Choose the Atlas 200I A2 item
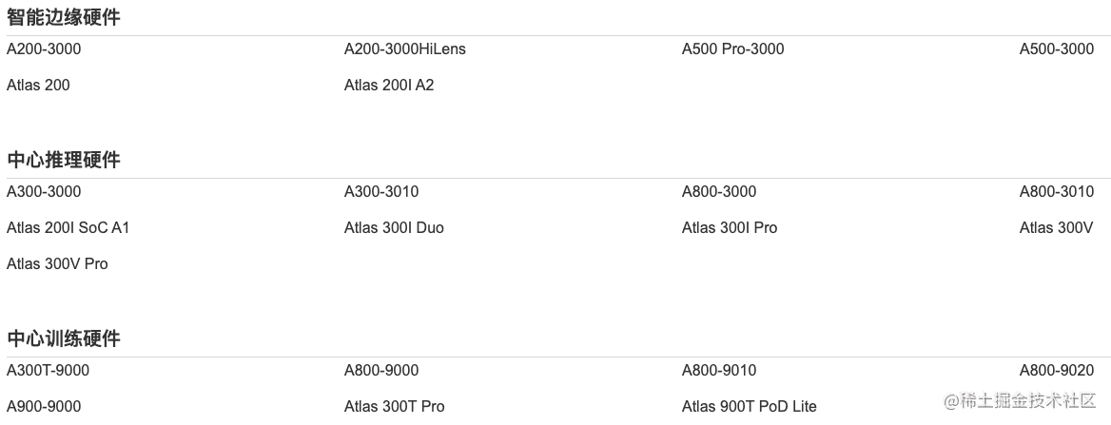 pos(388,86)
